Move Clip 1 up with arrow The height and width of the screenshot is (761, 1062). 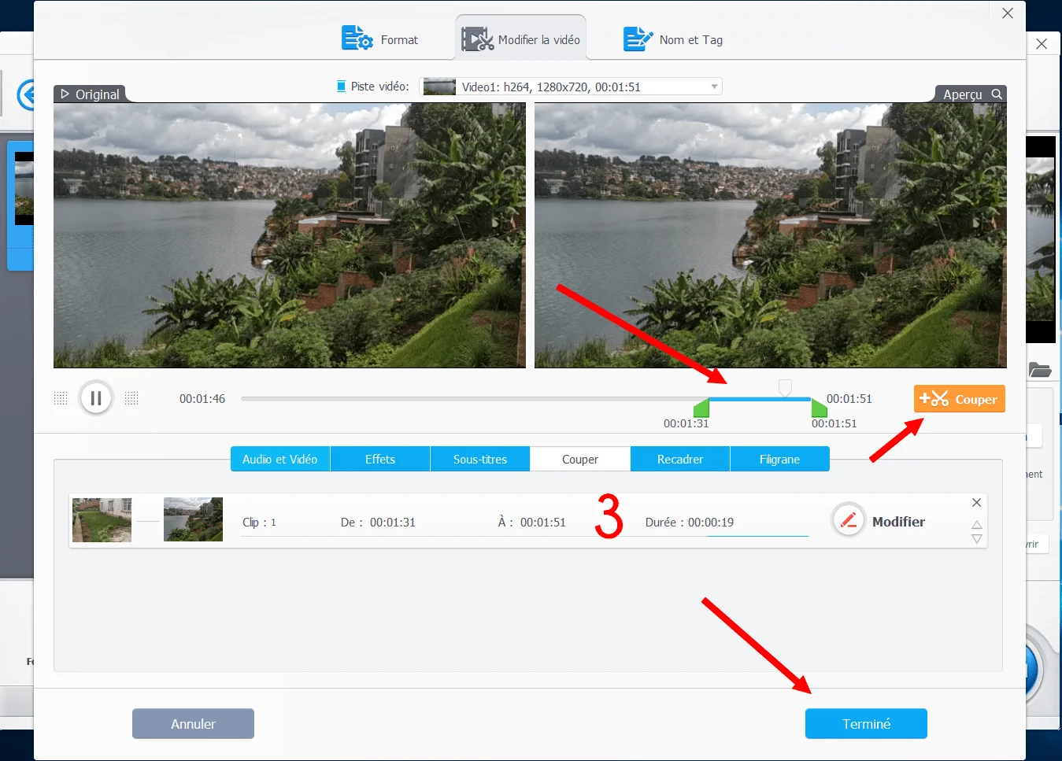pyautogui.click(x=977, y=525)
